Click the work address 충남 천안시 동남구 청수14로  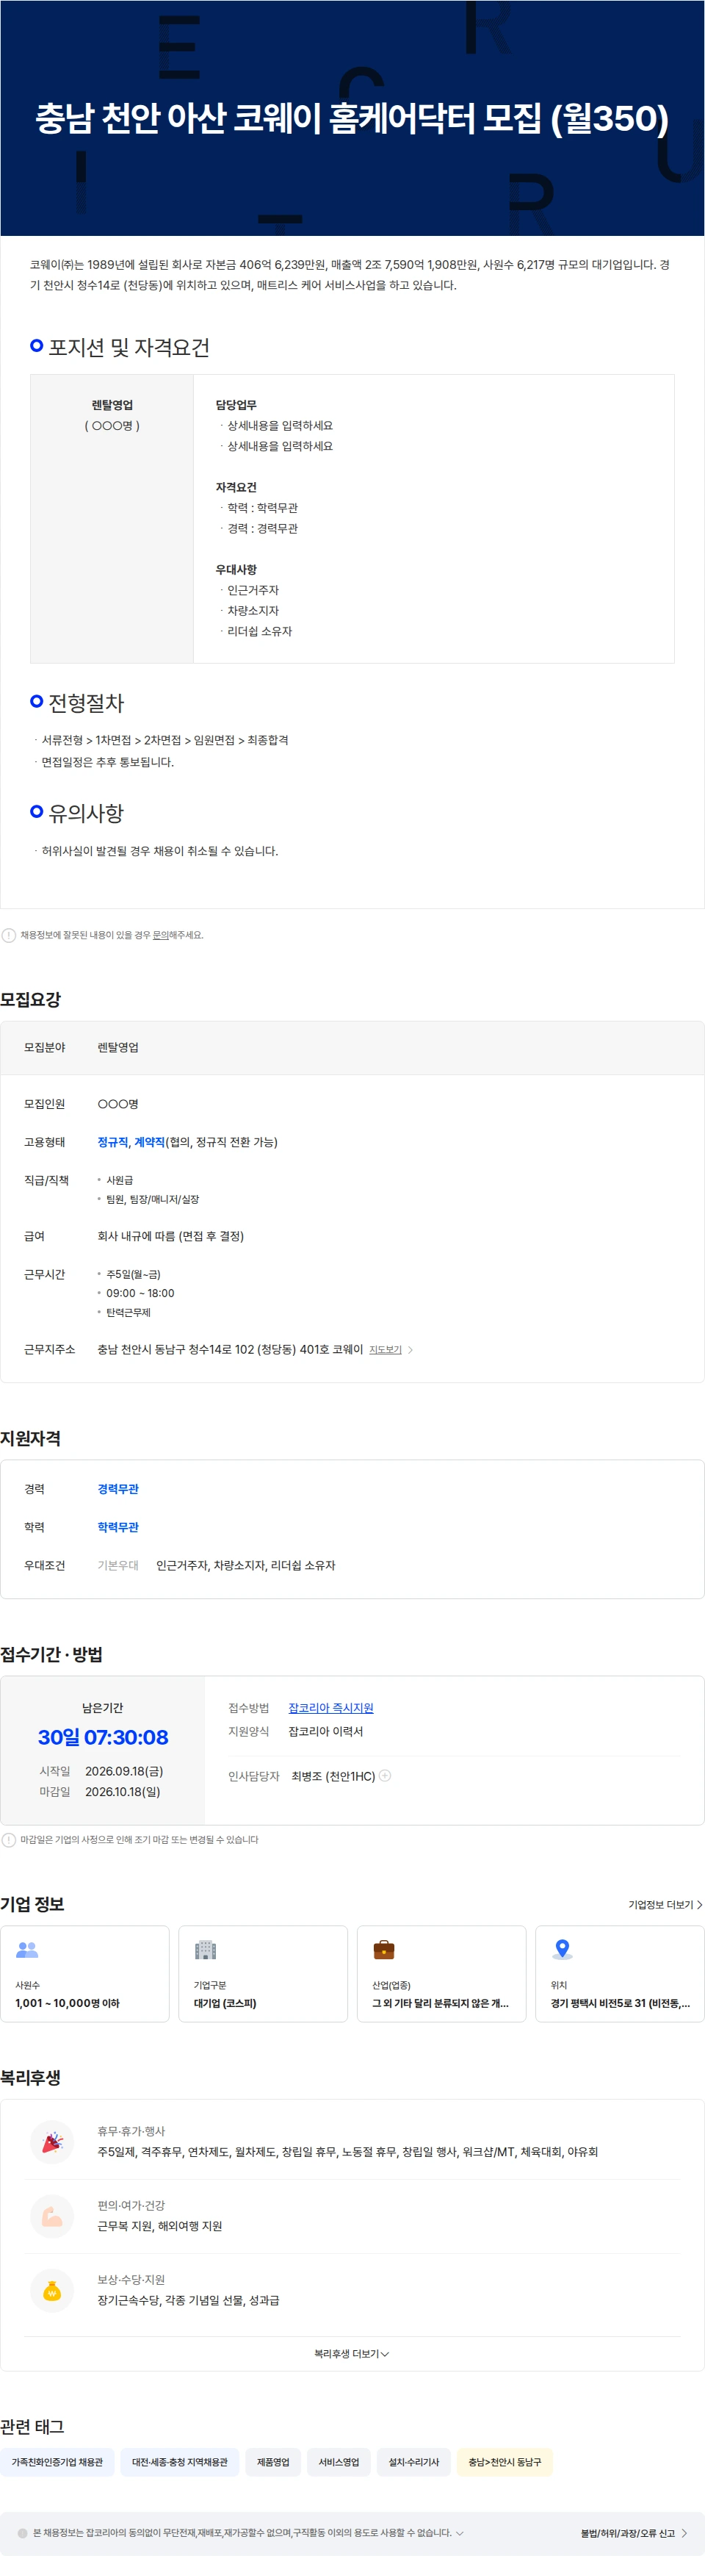[x=230, y=1349]
